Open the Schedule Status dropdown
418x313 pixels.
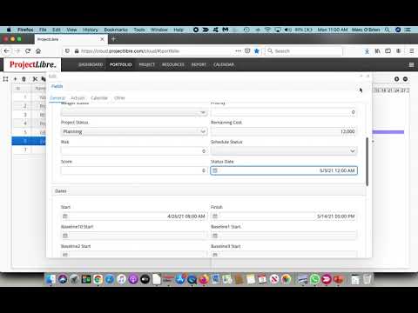[x=284, y=151]
